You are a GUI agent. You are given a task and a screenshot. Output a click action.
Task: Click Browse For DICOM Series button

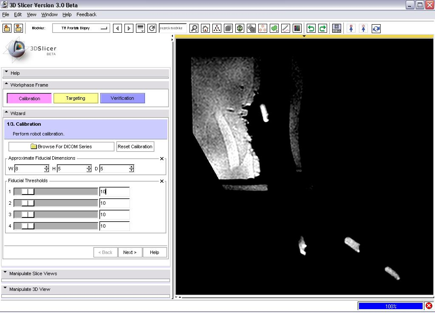click(x=61, y=147)
